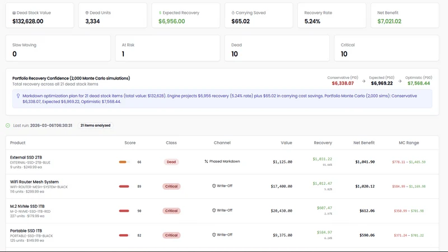Click Recovery Rate 5.24% figure
This screenshot has width=448, height=252.
(x=312, y=21)
